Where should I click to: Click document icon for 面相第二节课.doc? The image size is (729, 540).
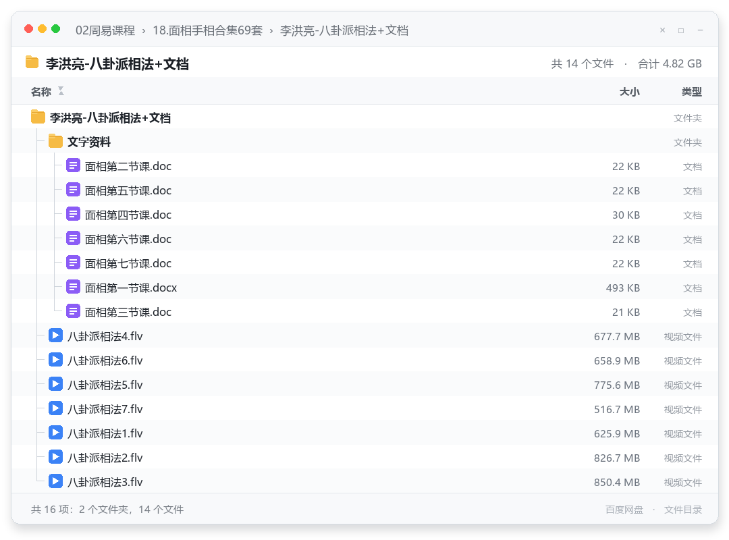[73, 165]
